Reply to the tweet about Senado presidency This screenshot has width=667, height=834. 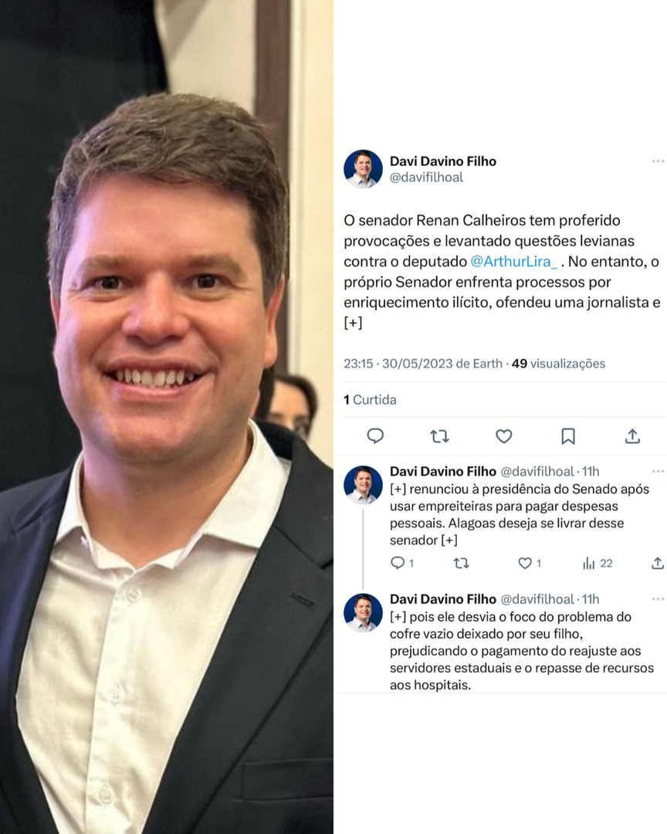pyautogui.click(x=398, y=563)
